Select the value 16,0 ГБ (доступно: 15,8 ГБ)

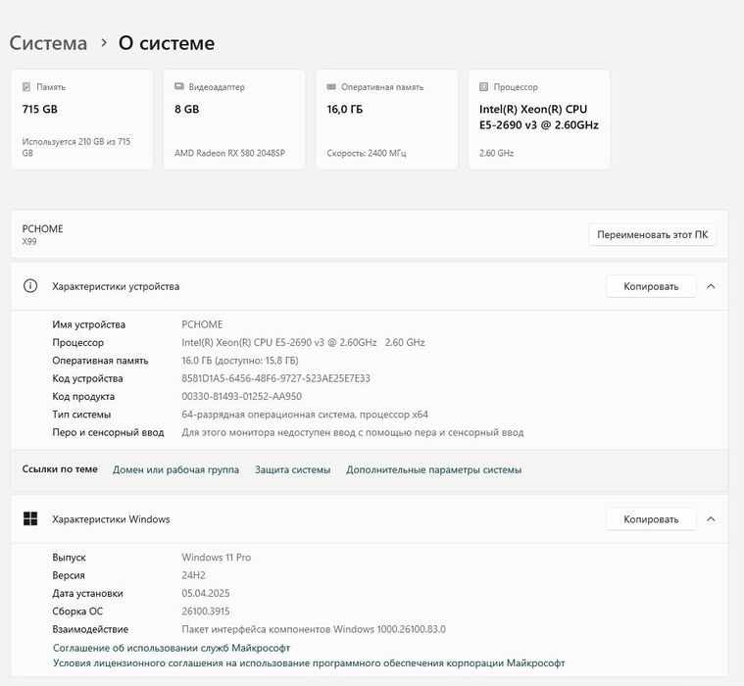click(x=240, y=361)
